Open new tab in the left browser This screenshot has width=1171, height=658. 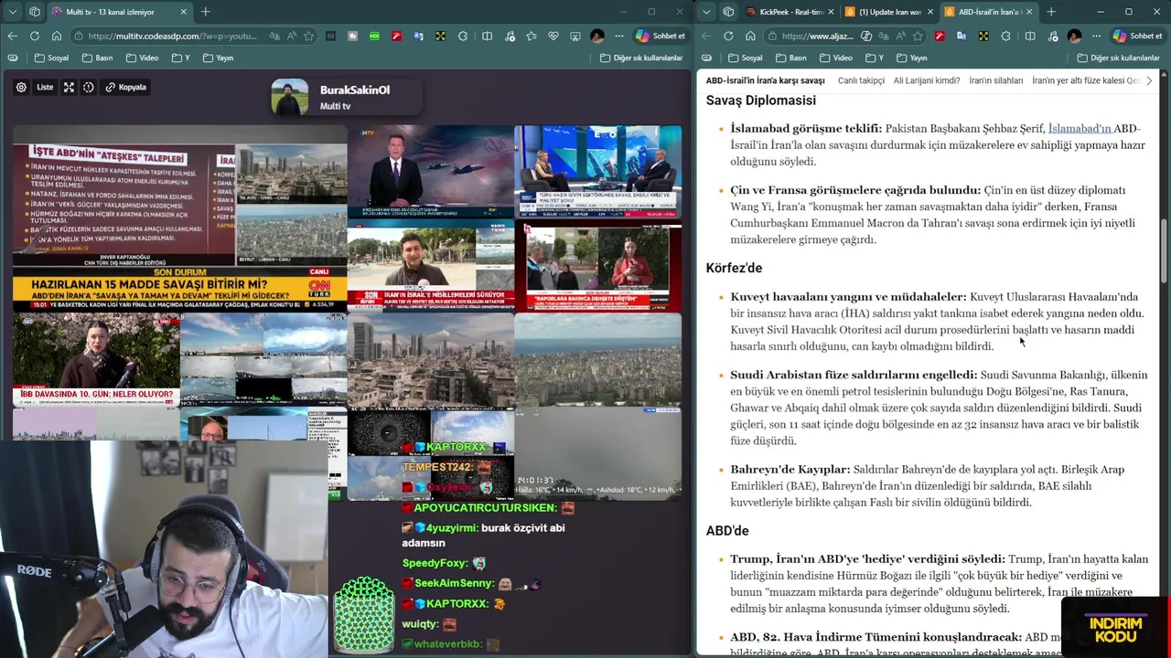(x=206, y=12)
